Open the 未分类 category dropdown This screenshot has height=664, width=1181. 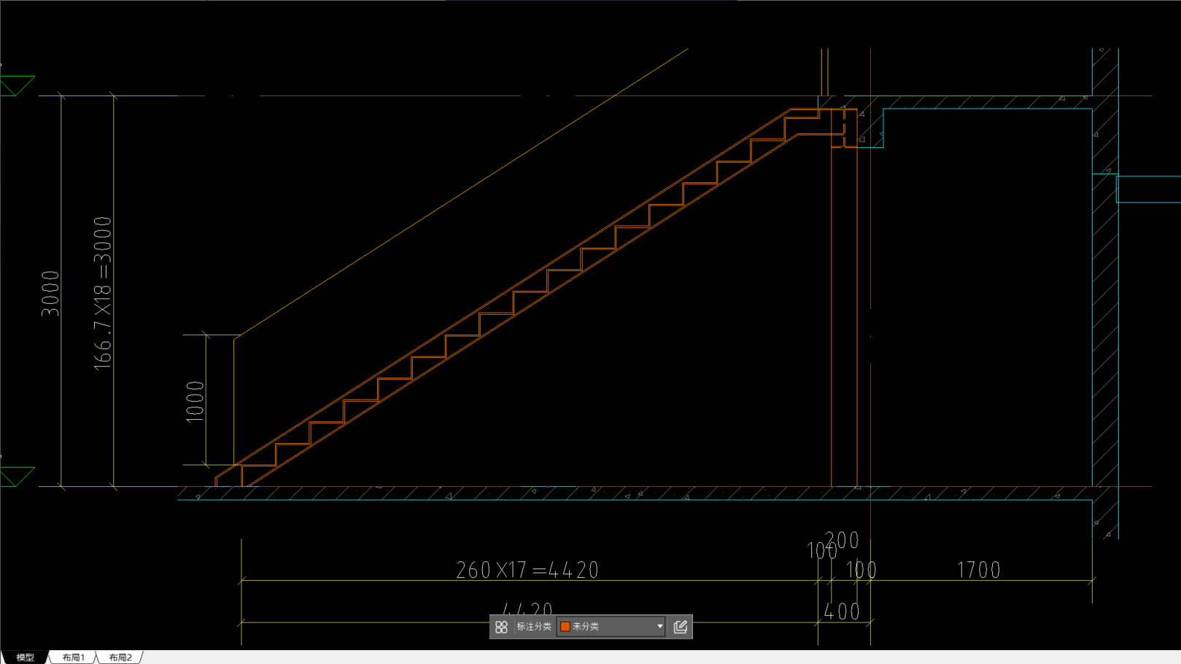pos(611,627)
